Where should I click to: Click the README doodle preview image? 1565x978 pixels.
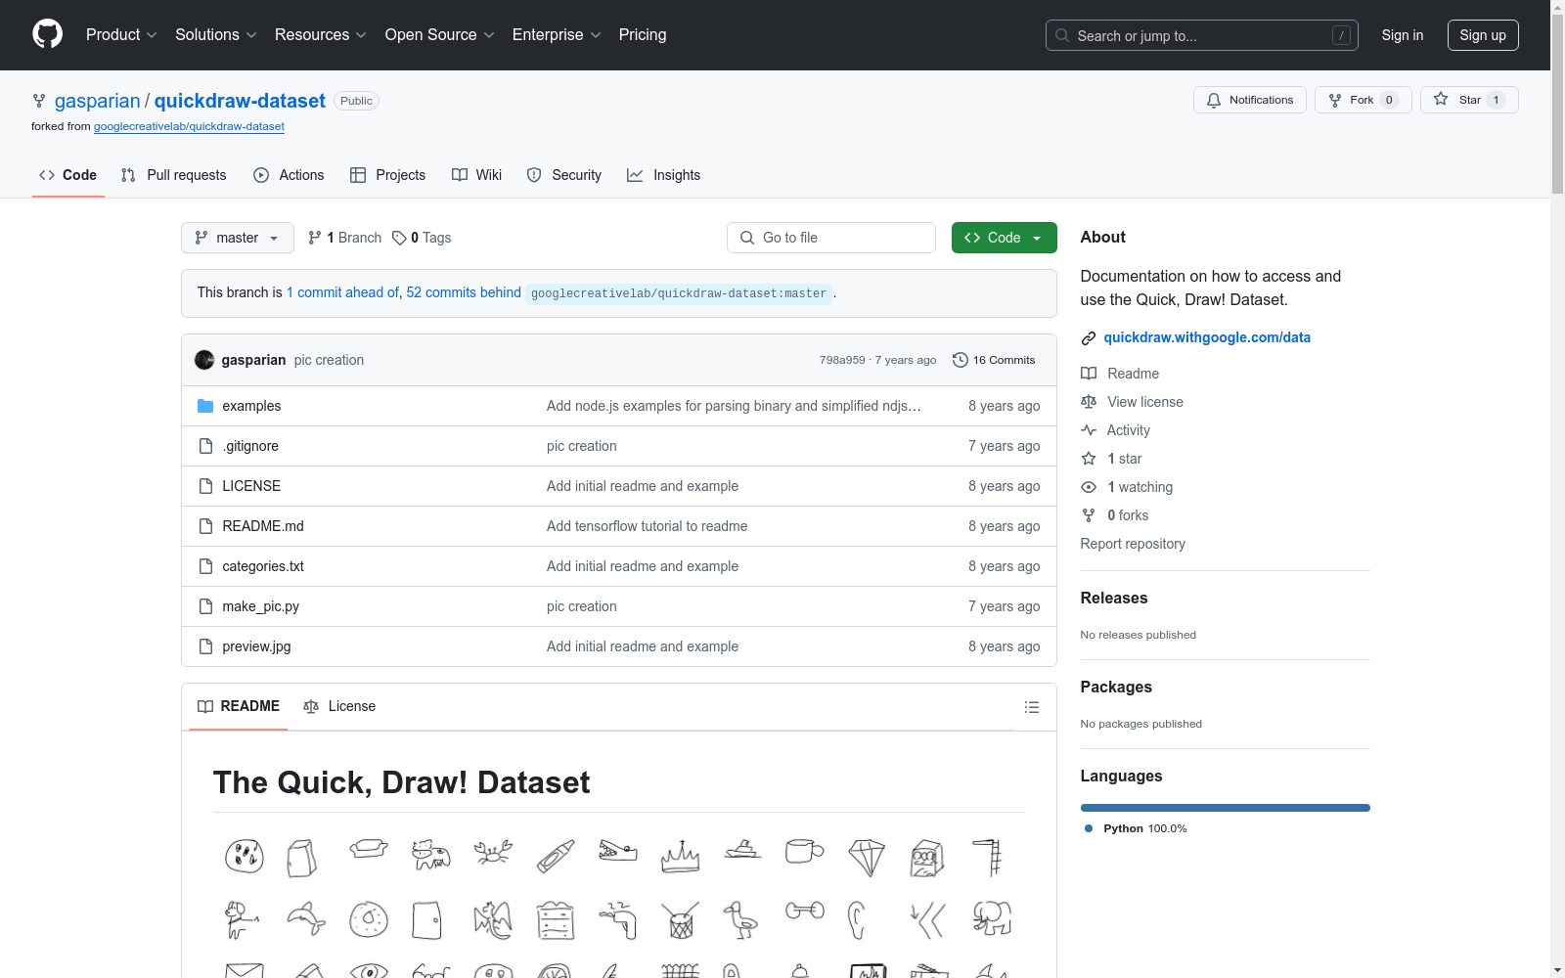(619, 903)
